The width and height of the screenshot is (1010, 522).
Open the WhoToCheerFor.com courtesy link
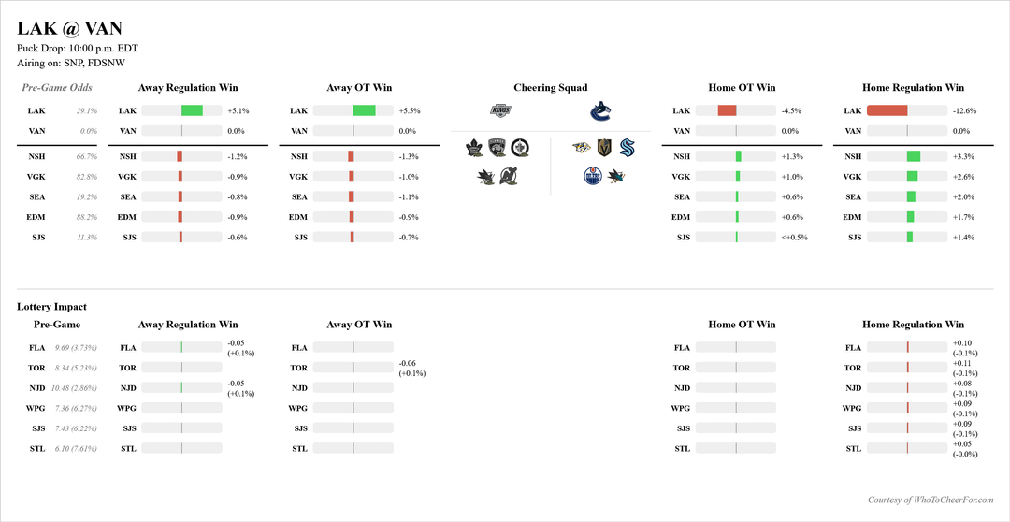[931, 500]
